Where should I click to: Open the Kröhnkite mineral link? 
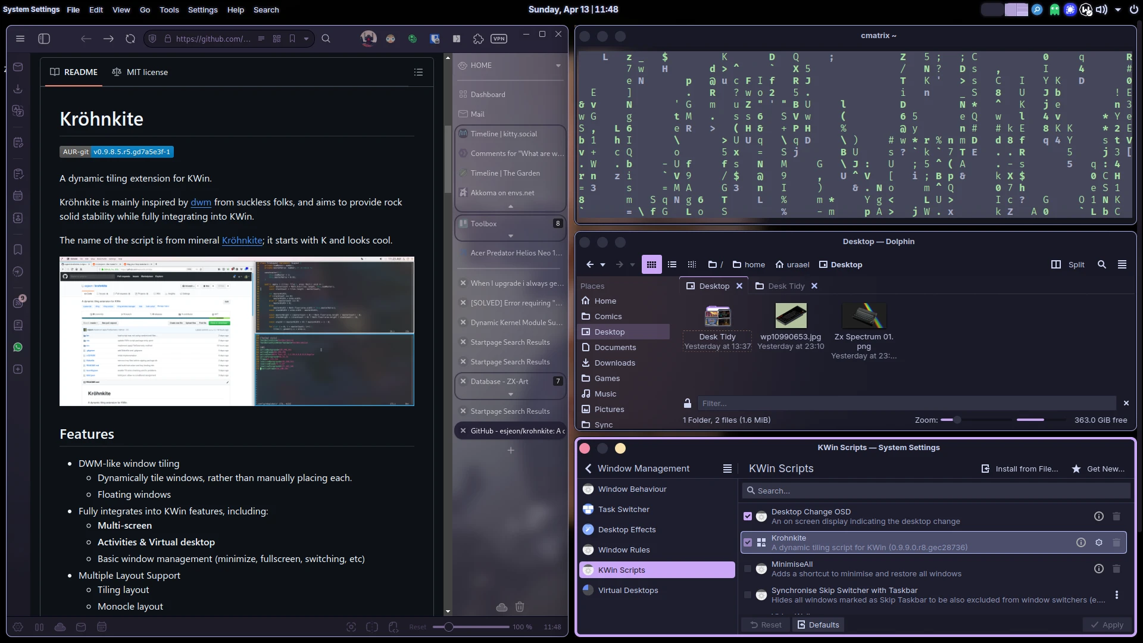tap(242, 241)
